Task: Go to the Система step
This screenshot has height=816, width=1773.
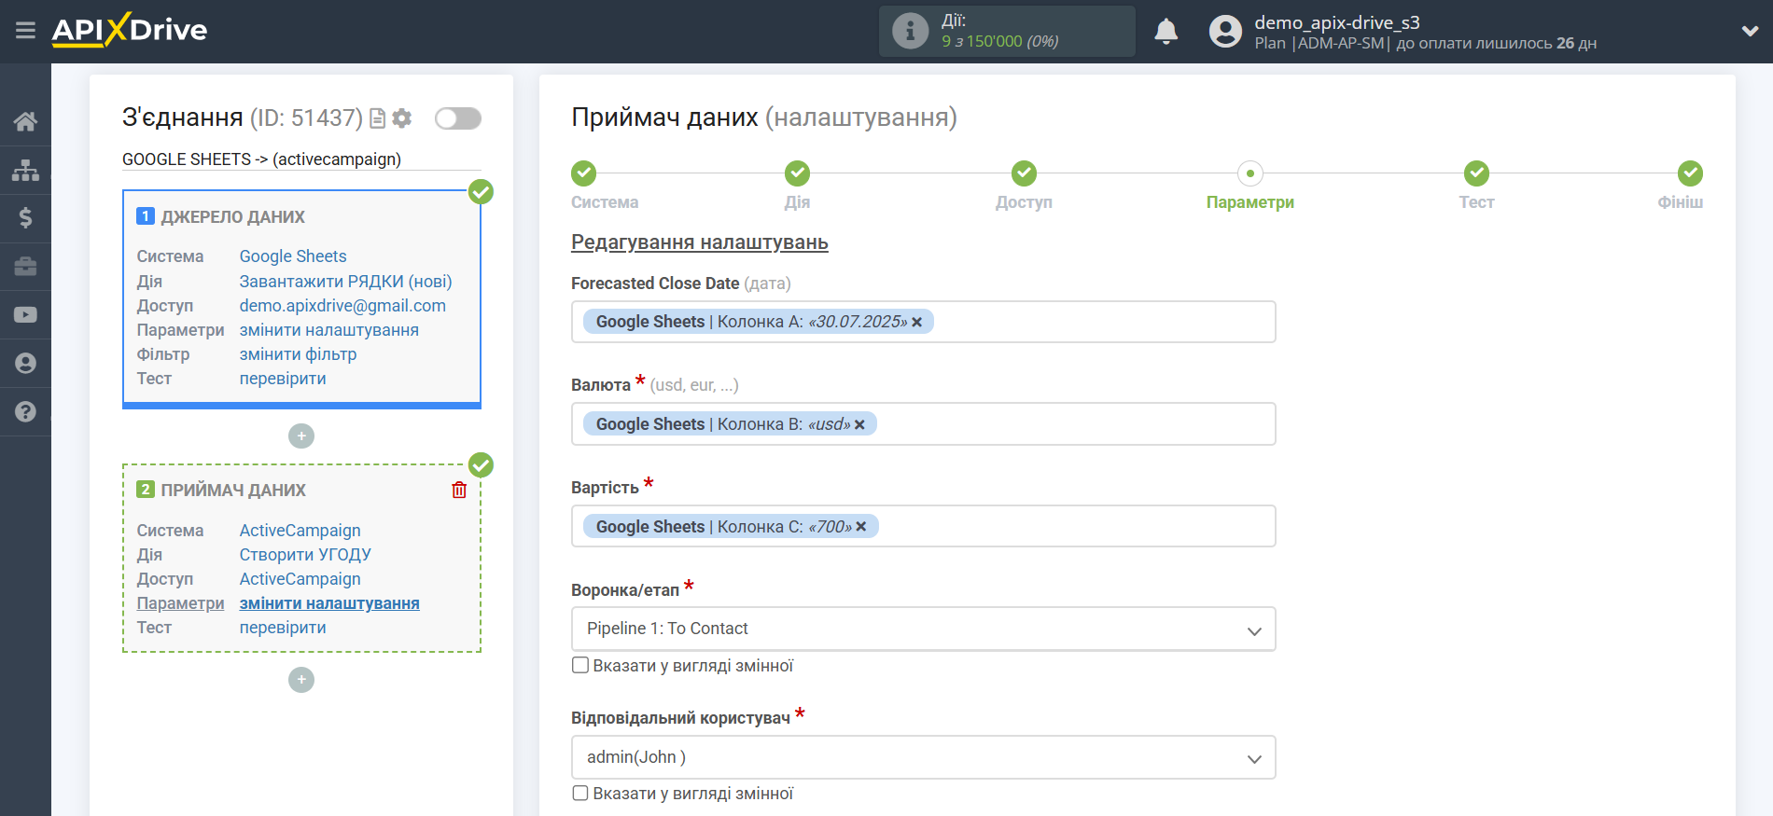Action: pyautogui.click(x=584, y=173)
